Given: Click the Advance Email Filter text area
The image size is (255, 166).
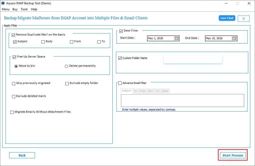Looking at the screenshot, I should pyautogui.click(x=183, y=100).
